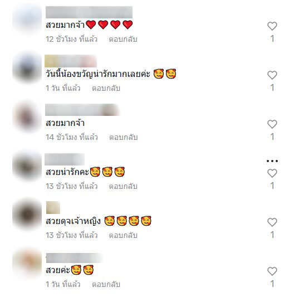
Task: Reply to the 14-hour-old สวยมากจ้า comment
Action: (124, 137)
